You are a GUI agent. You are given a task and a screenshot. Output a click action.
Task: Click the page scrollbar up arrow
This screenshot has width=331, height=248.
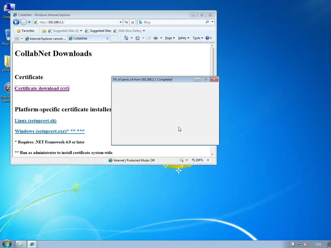pos(212,45)
